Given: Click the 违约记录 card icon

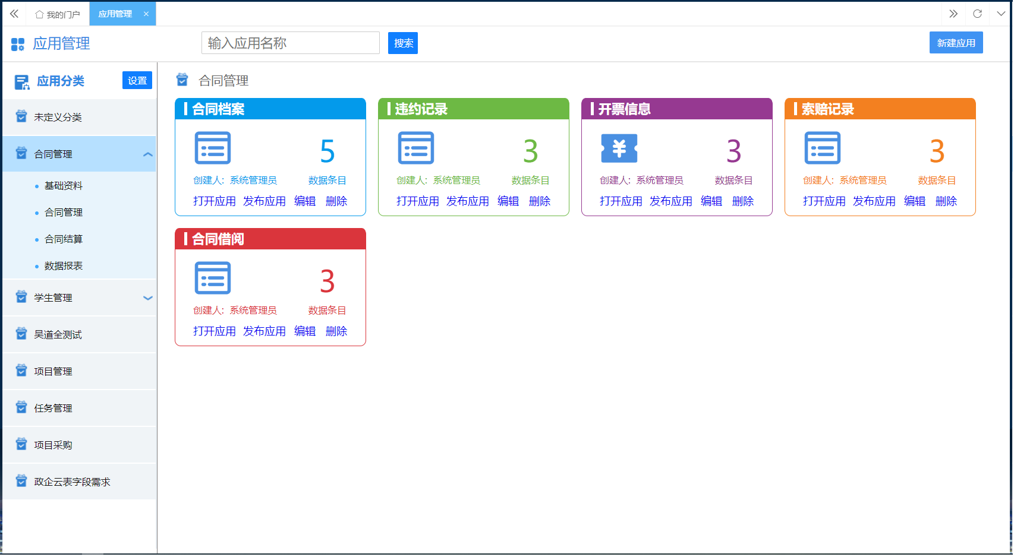Looking at the screenshot, I should click(415, 148).
